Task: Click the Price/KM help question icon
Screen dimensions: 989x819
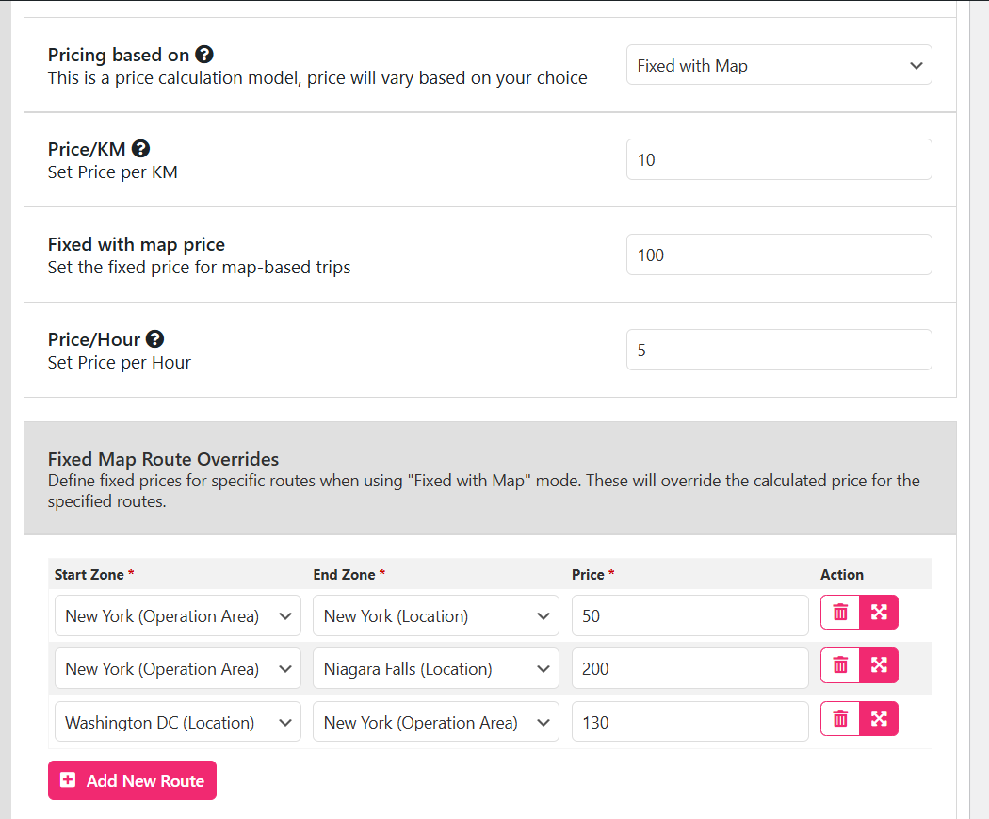Action: pyautogui.click(x=140, y=149)
